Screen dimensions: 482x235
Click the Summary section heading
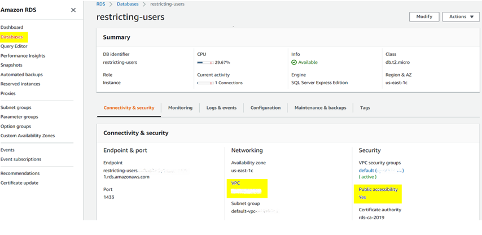coord(116,37)
